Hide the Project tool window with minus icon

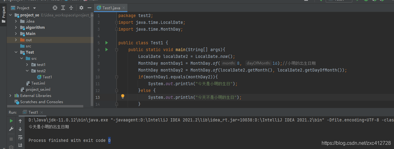pyautogui.click(x=89, y=8)
